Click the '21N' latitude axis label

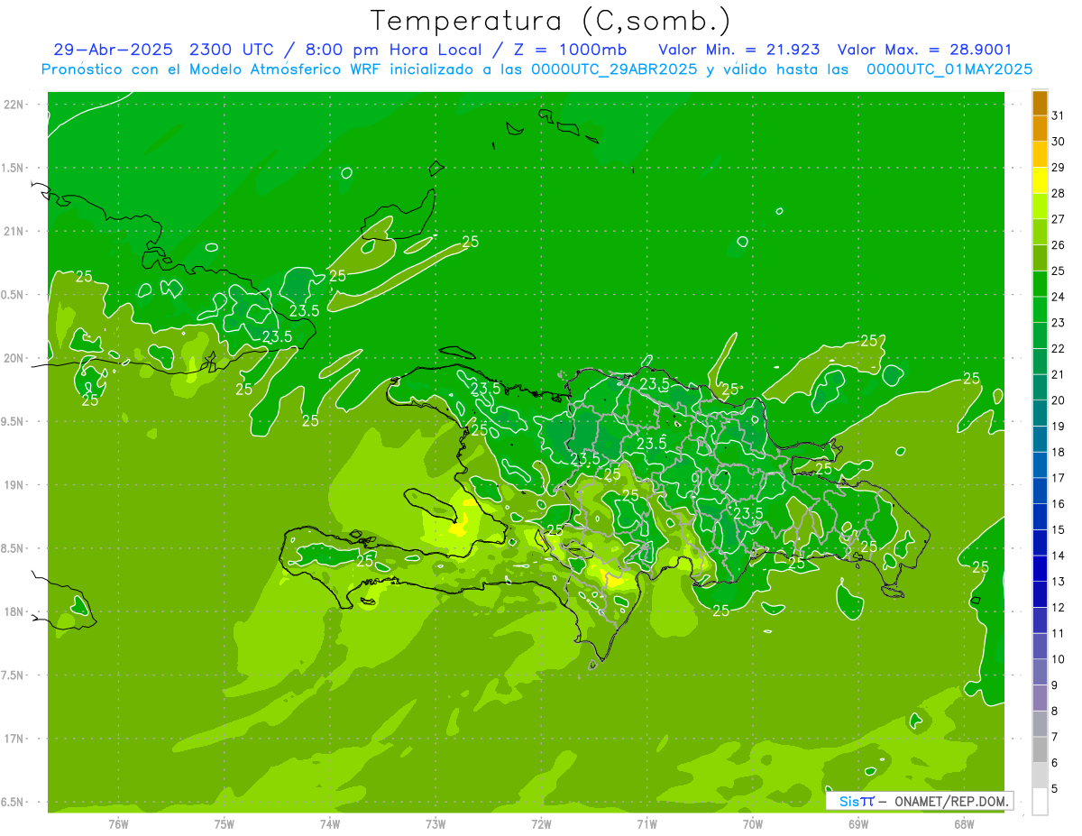tap(15, 231)
